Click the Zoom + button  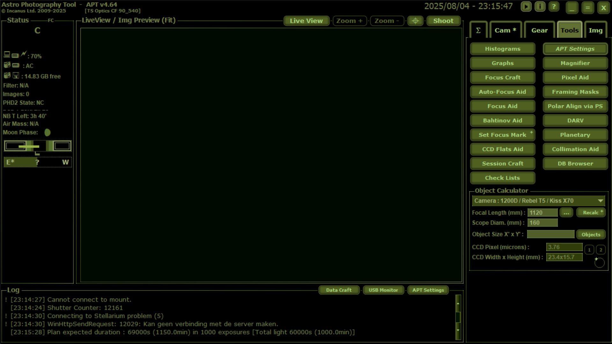pos(350,21)
